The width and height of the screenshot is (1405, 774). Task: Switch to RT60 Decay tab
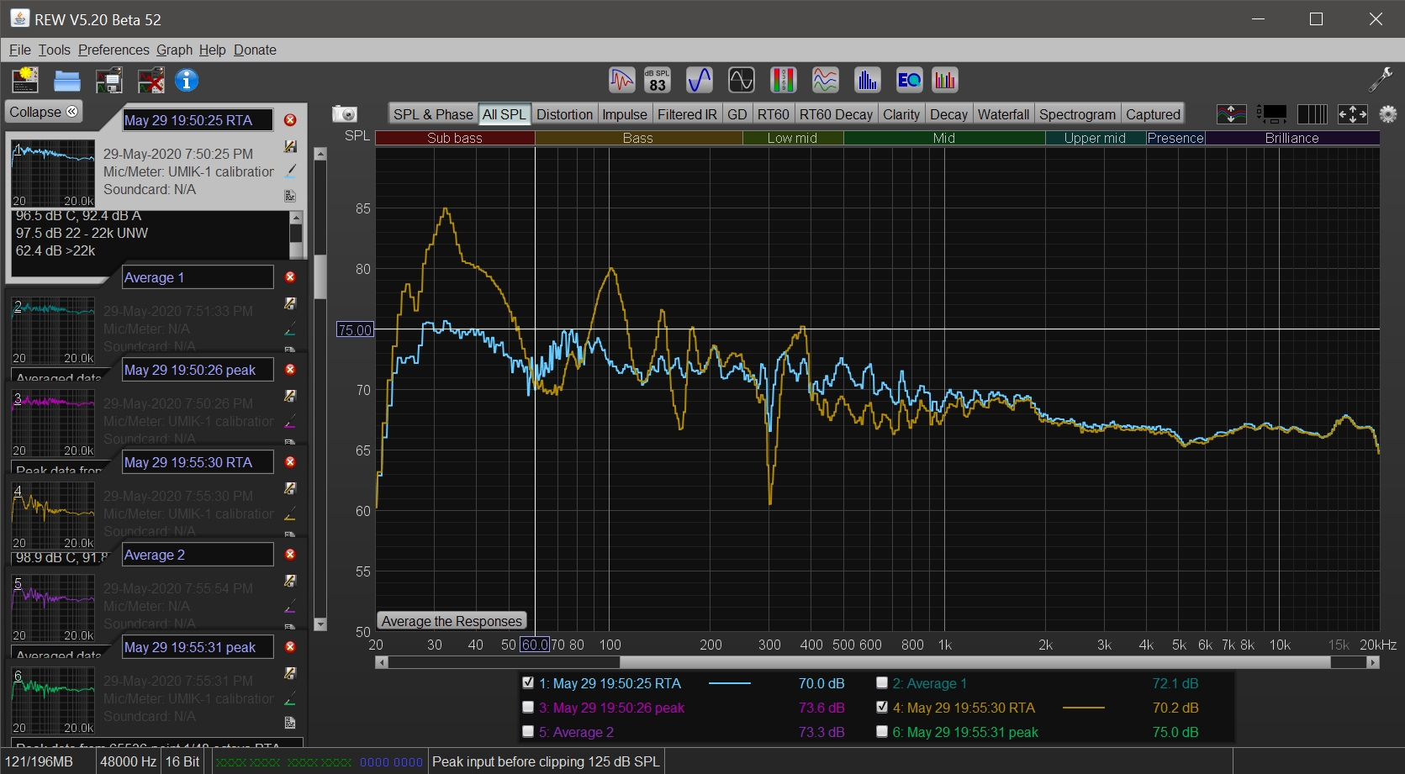tap(836, 114)
